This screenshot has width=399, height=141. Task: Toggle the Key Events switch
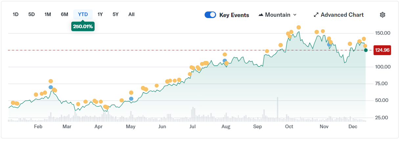[210, 15]
